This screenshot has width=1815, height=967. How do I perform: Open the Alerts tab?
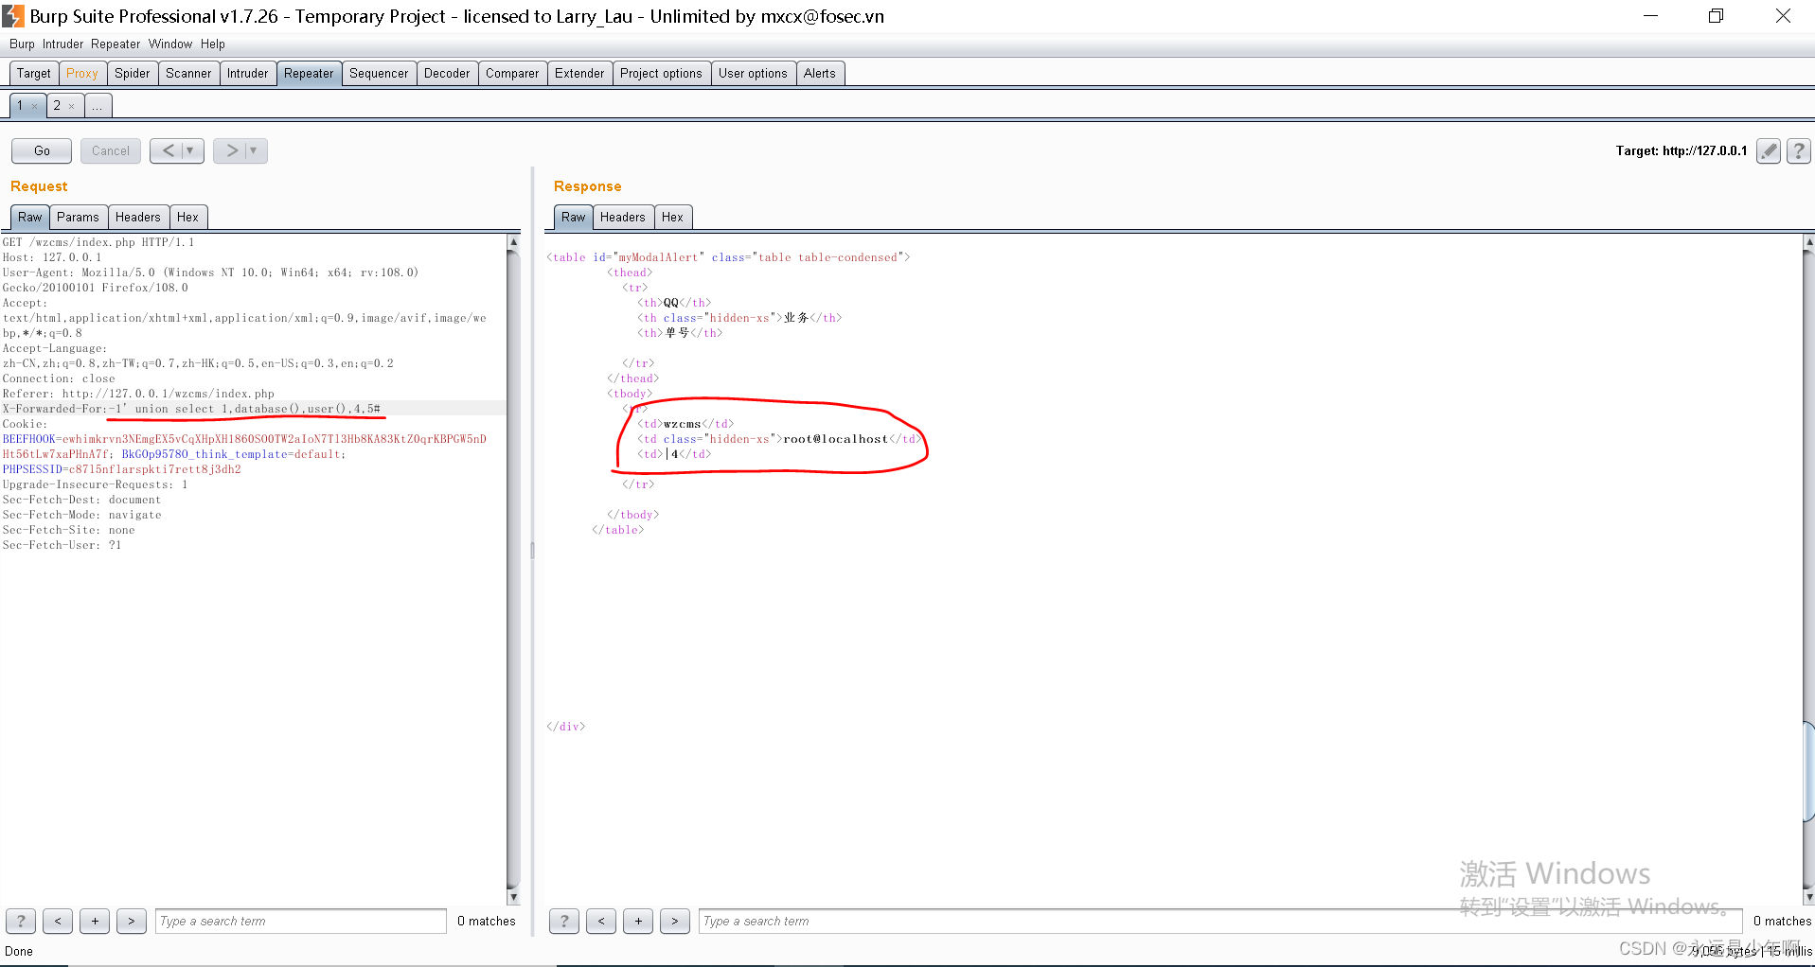pos(820,74)
